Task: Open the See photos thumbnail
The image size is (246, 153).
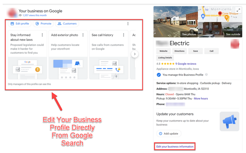Action: point(176,22)
